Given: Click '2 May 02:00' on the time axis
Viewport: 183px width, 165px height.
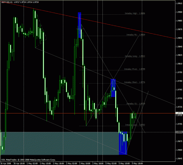Looking at the screenshot, I should (x=71, y=163).
